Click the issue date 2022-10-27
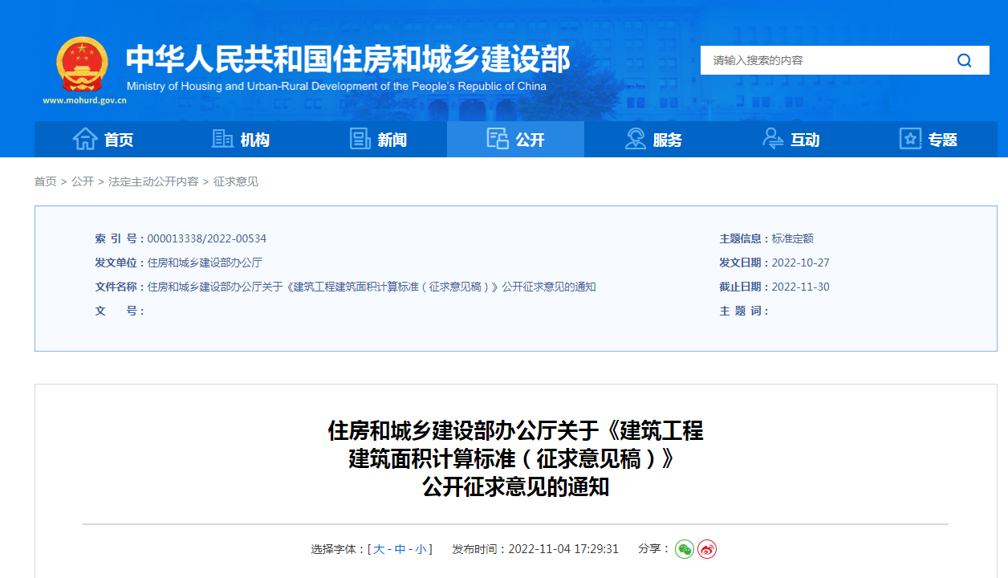The width and height of the screenshot is (1008, 578). pyautogui.click(x=801, y=263)
